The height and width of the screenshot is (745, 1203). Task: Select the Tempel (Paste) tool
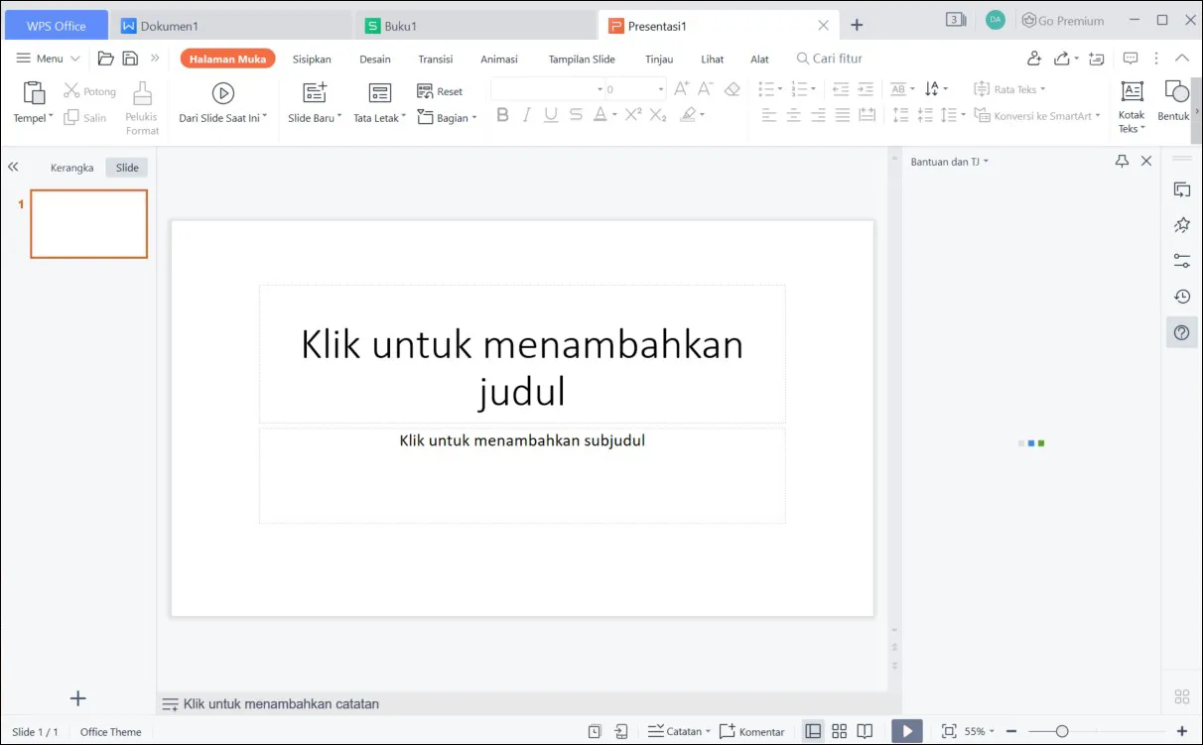click(x=31, y=103)
